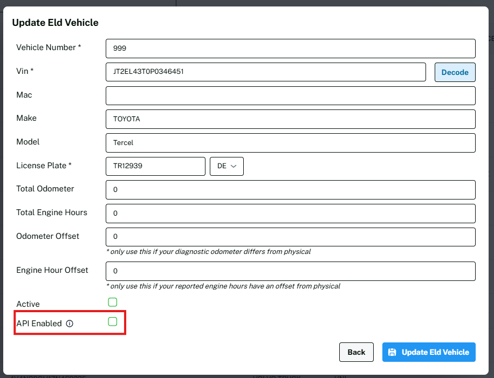Viewport: 494px width, 378px height.
Task: Click the Total Engine Hours field
Action: pos(290,213)
